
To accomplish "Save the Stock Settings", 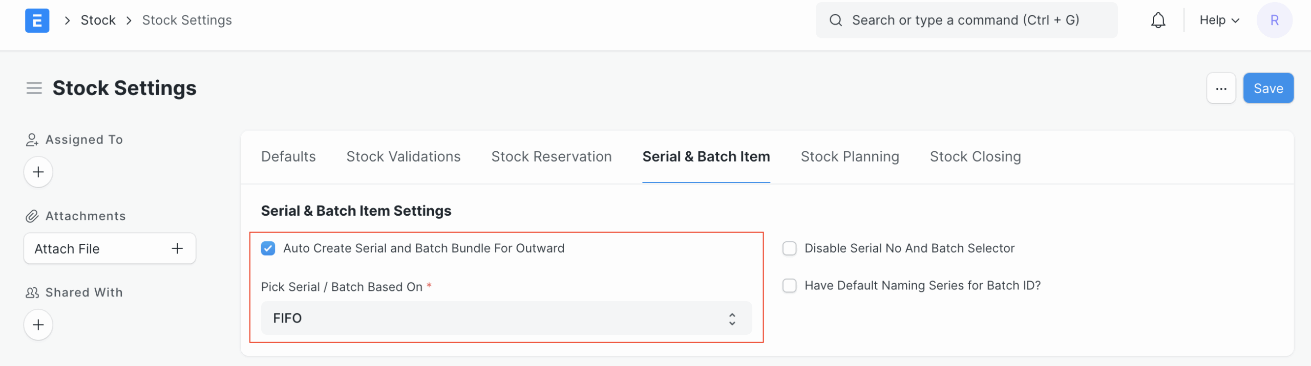I will tap(1268, 88).
